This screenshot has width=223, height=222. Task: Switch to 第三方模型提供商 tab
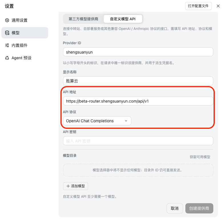coord(83,19)
